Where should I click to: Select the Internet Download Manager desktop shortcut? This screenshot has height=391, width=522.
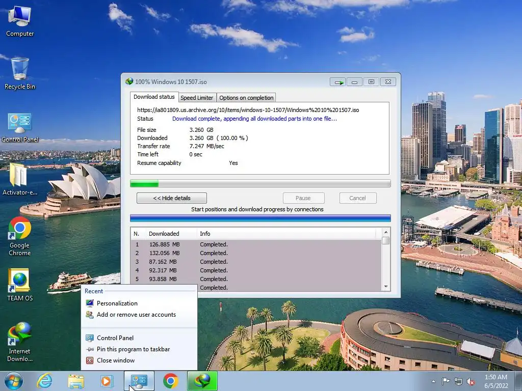tap(20, 342)
